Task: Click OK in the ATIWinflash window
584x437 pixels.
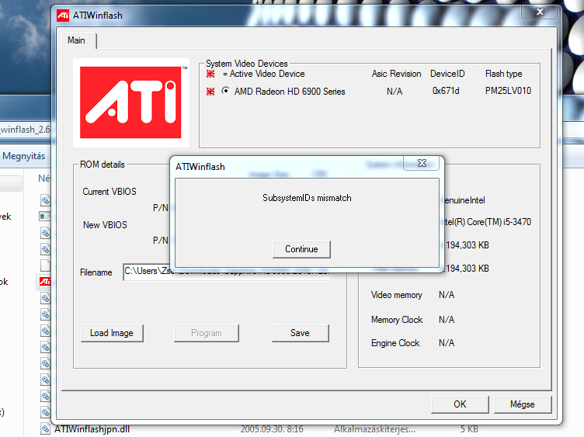Action: click(x=460, y=404)
